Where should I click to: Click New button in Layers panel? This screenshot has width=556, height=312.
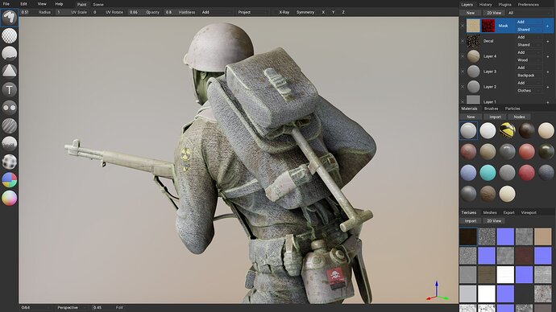click(x=471, y=13)
